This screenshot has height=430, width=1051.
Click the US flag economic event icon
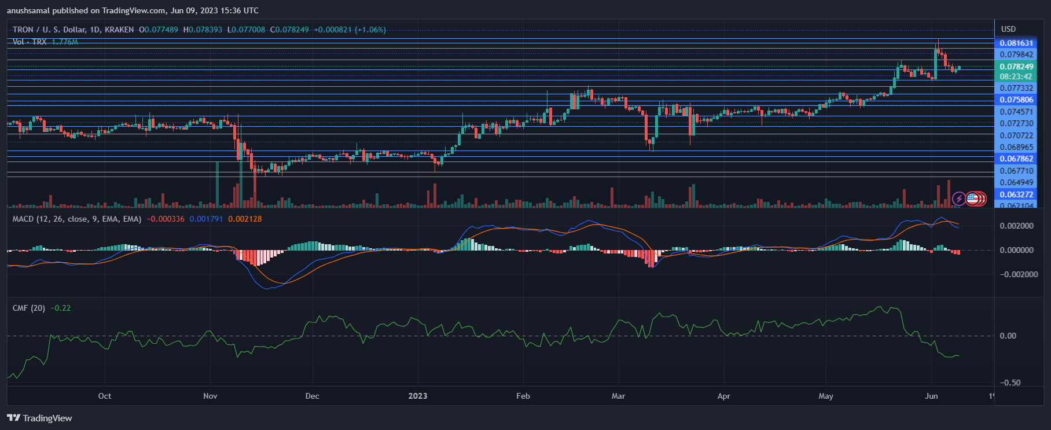(x=972, y=199)
